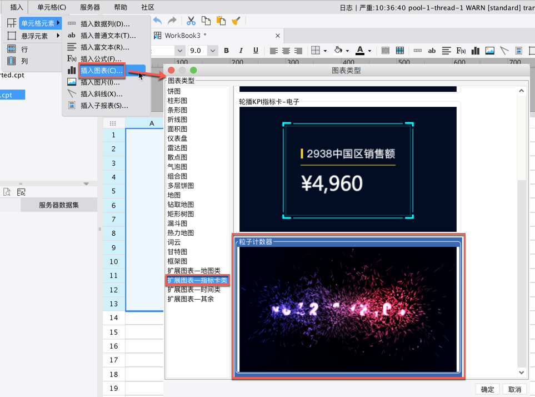
Task: Click the merge cells icon
Action: pyautogui.click(x=385, y=51)
